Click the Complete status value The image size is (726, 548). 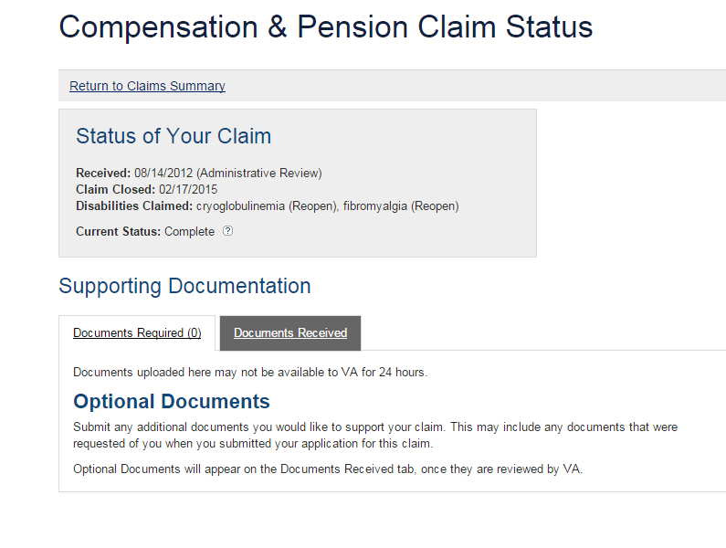tap(189, 231)
